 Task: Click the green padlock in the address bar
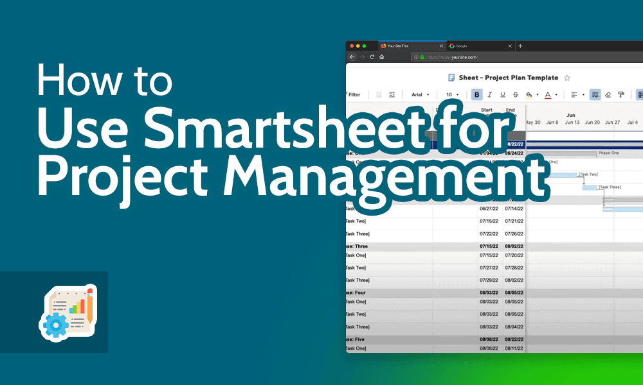422,57
